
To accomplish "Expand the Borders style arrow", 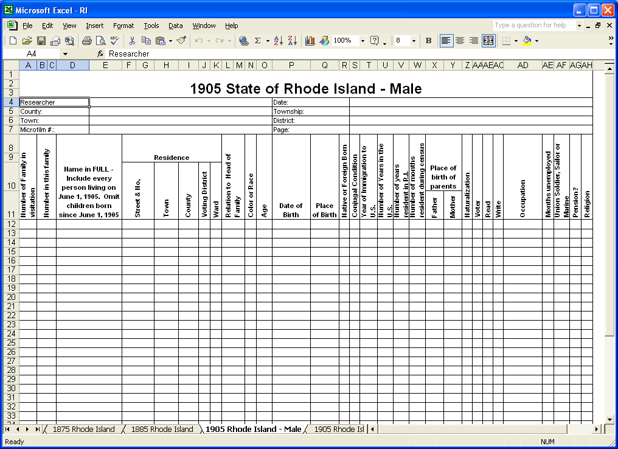I will pyautogui.click(x=516, y=41).
